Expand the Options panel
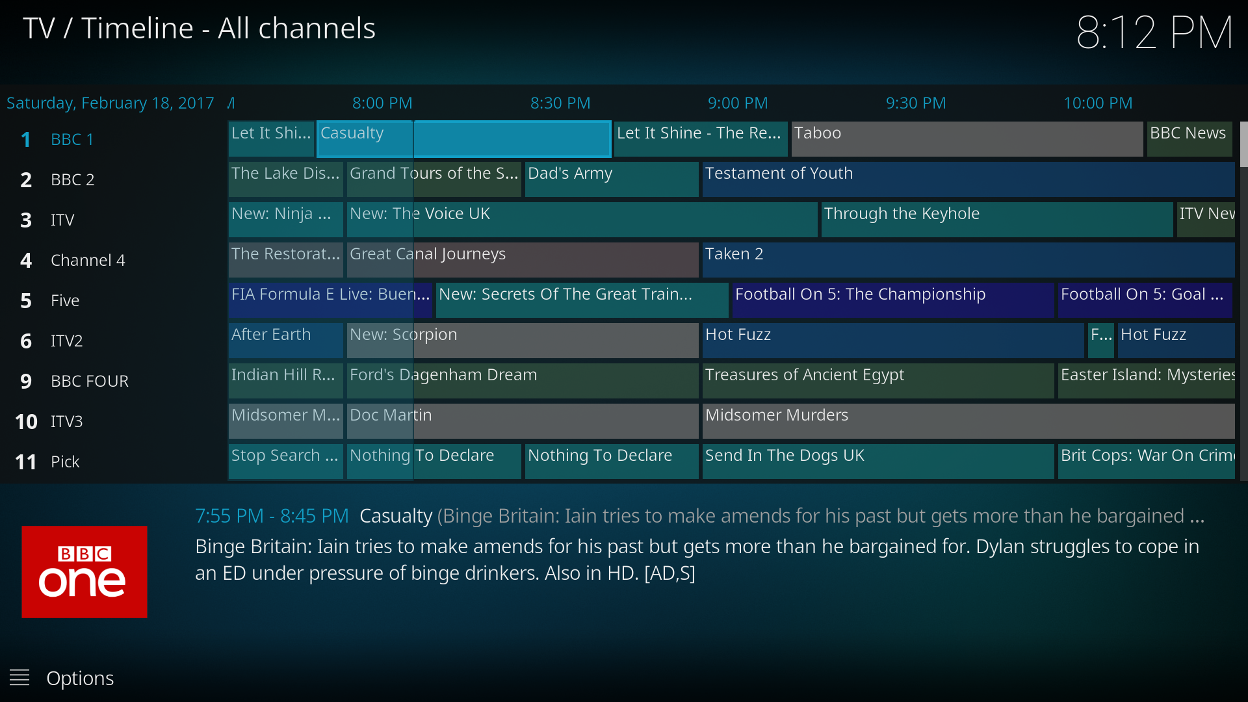Image resolution: width=1248 pixels, height=702 pixels. pyautogui.click(x=19, y=679)
